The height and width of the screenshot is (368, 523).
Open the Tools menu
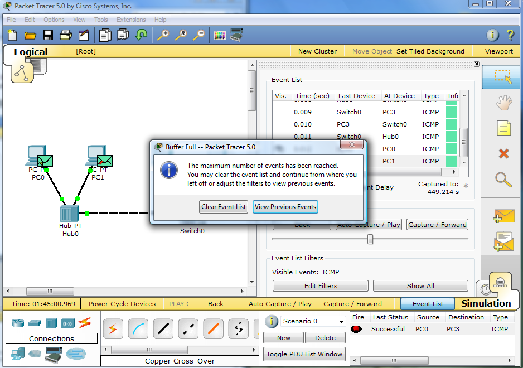(x=101, y=20)
